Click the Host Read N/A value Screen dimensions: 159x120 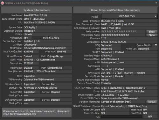[x=145, y=110]
